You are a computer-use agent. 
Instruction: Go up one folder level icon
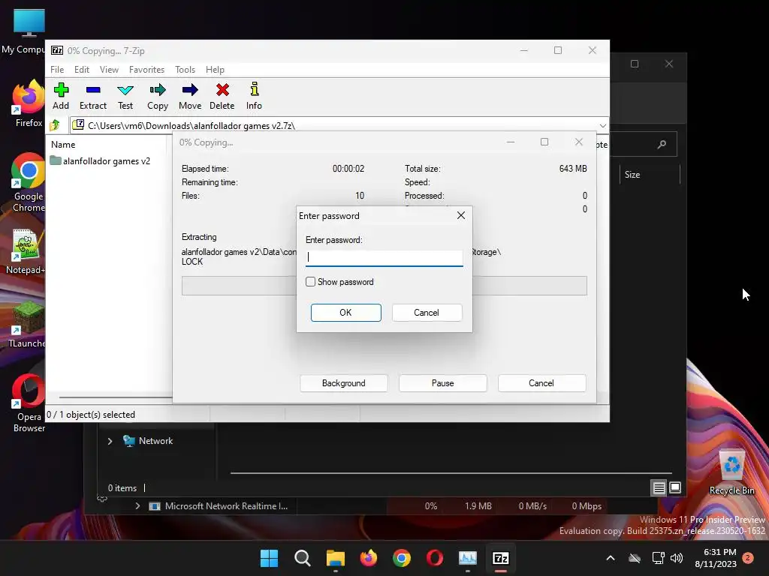click(55, 125)
